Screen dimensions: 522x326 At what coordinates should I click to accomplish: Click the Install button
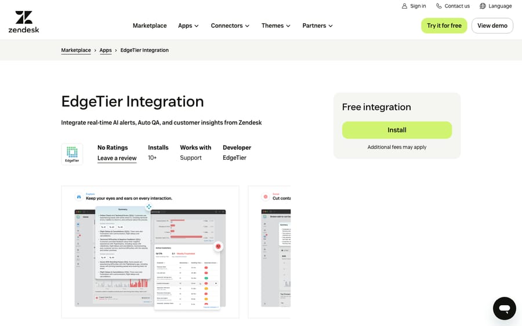tap(397, 130)
